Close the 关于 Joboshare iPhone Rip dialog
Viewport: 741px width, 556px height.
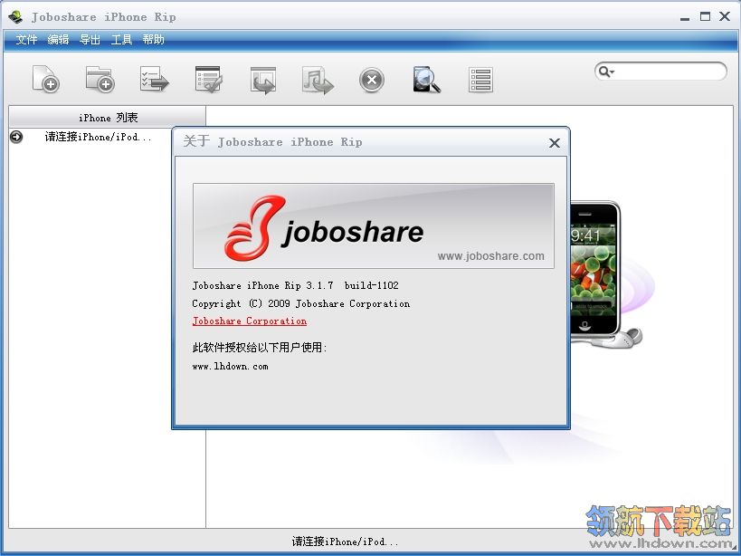(x=555, y=143)
